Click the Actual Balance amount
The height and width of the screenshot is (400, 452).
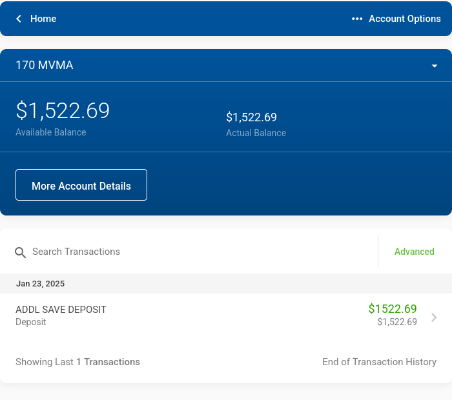[251, 117]
